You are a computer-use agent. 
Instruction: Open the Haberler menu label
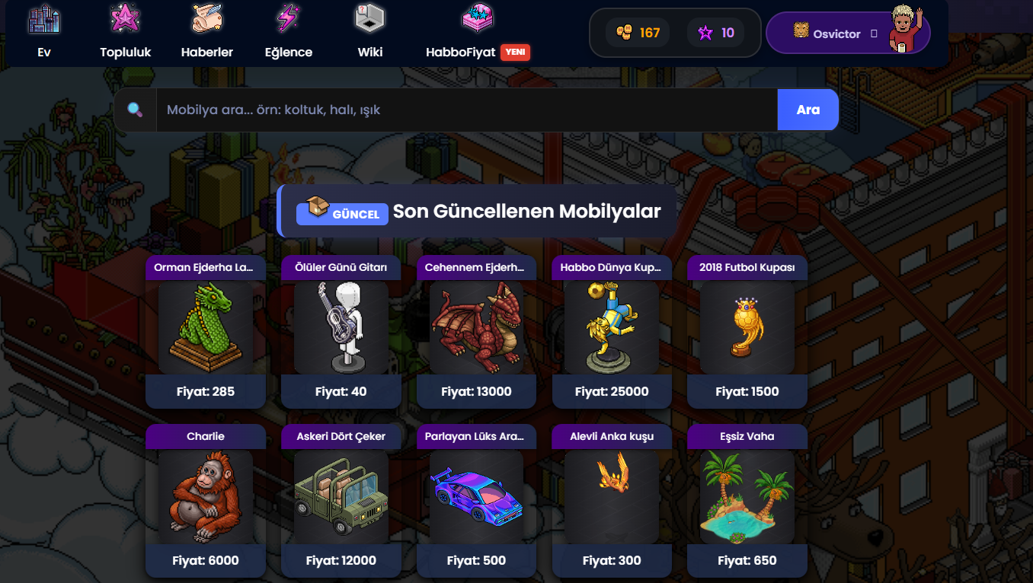click(x=207, y=53)
